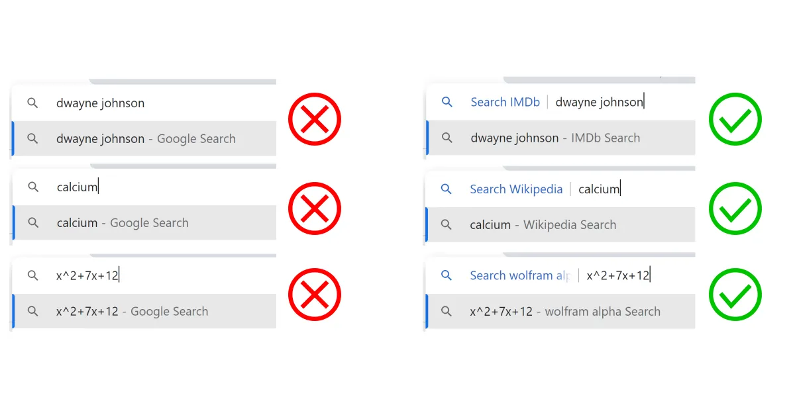Click the green checkmark beside Wikipedia search
Screen dimensions: 795x417
tap(735, 208)
